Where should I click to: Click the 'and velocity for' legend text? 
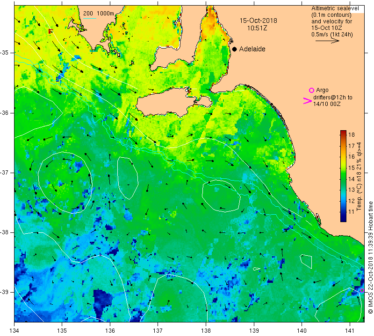click(331, 21)
